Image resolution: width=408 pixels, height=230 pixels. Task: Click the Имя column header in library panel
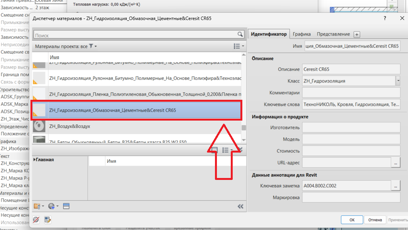(111, 161)
